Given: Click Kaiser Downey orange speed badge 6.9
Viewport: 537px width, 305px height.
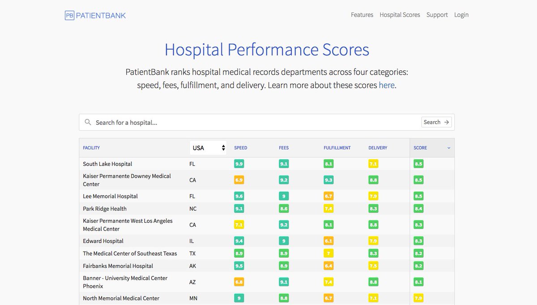Looking at the screenshot, I should click(x=239, y=180).
